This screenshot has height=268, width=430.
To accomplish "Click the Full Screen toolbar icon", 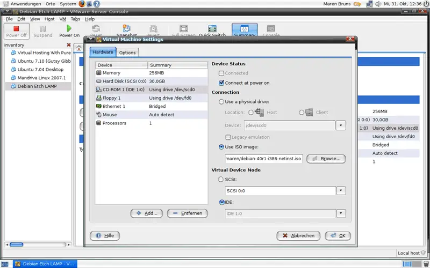I will pos(183,29).
